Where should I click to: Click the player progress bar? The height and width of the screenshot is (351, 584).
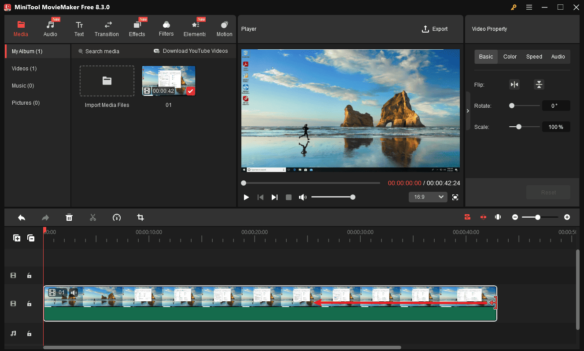[310, 183]
